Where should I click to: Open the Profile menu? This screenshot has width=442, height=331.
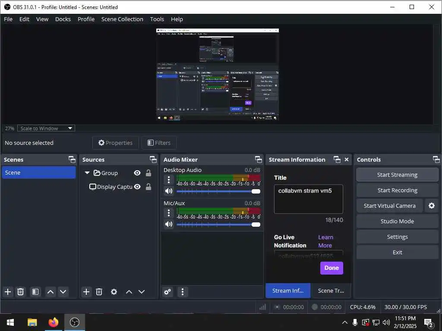[x=86, y=19]
